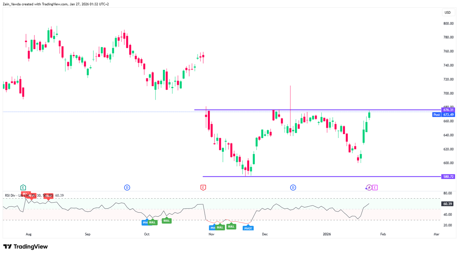Click the 660.00 price scale label
459x255 pixels.
click(449, 121)
